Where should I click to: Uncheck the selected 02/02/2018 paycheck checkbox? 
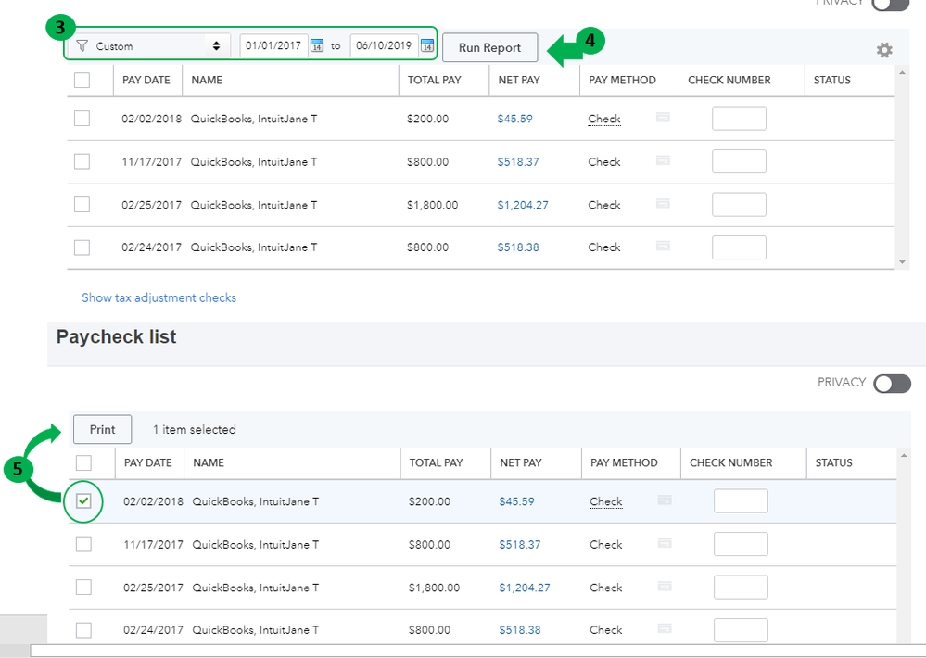(83, 501)
